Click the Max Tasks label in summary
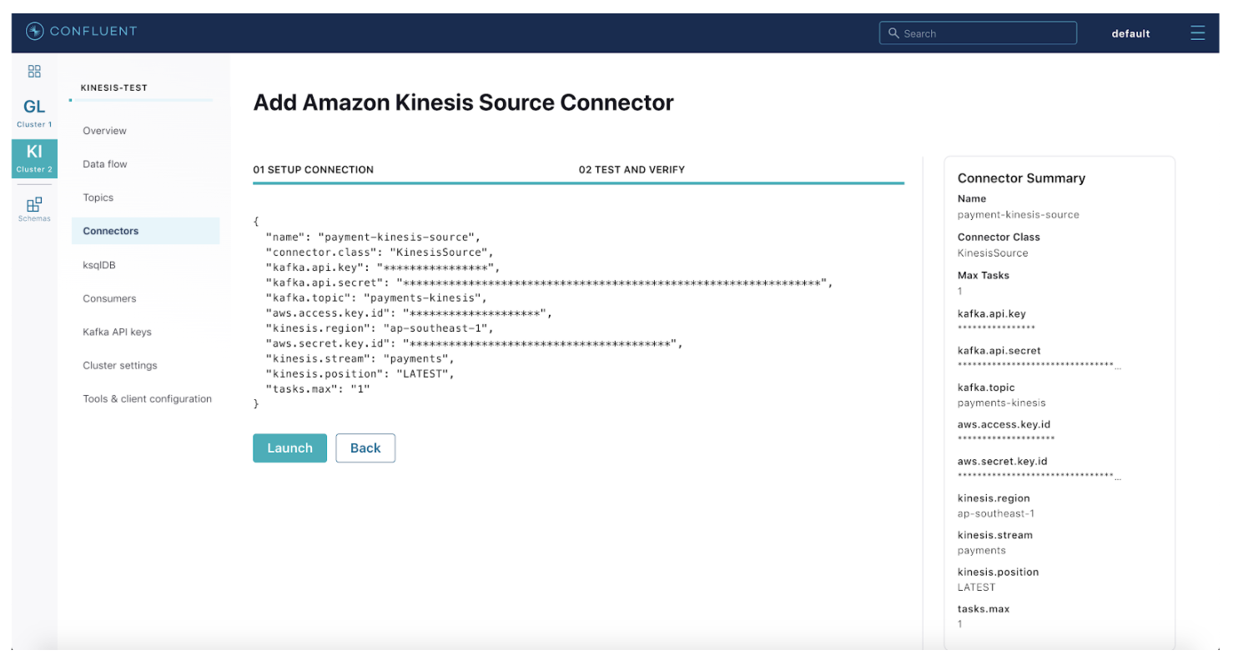This screenshot has width=1238, height=670. coord(984,275)
